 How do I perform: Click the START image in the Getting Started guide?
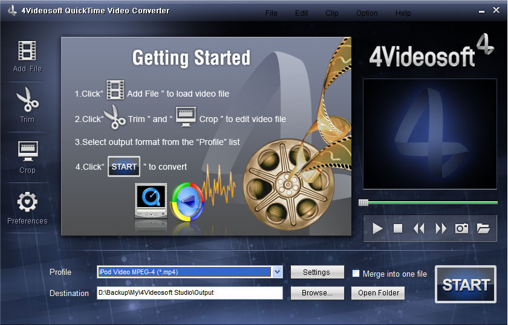coord(124,166)
